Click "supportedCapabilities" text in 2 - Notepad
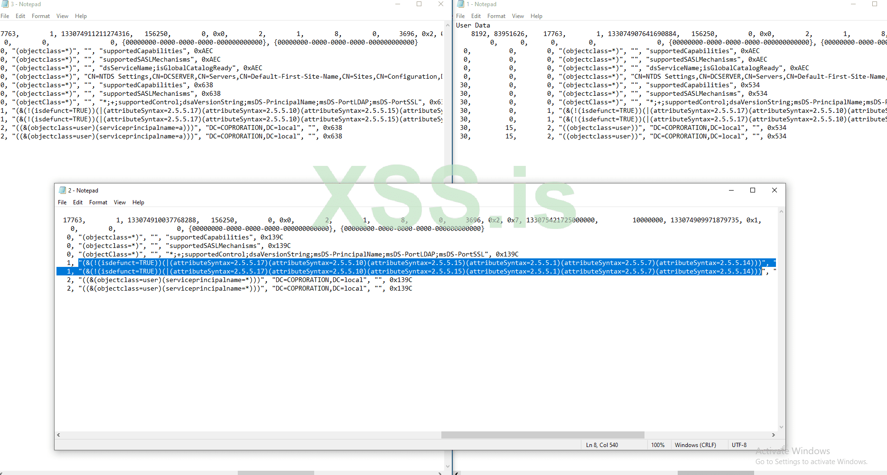This screenshot has width=887, height=475. (x=209, y=237)
